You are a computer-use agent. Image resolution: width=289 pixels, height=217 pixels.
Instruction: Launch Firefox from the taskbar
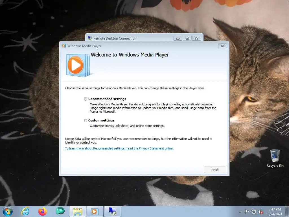pos(42,211)
